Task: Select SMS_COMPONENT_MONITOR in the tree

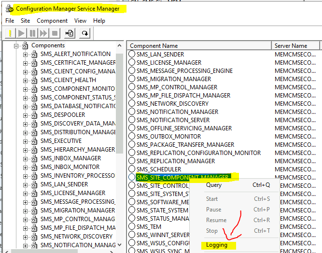Action: pos(77,89)
